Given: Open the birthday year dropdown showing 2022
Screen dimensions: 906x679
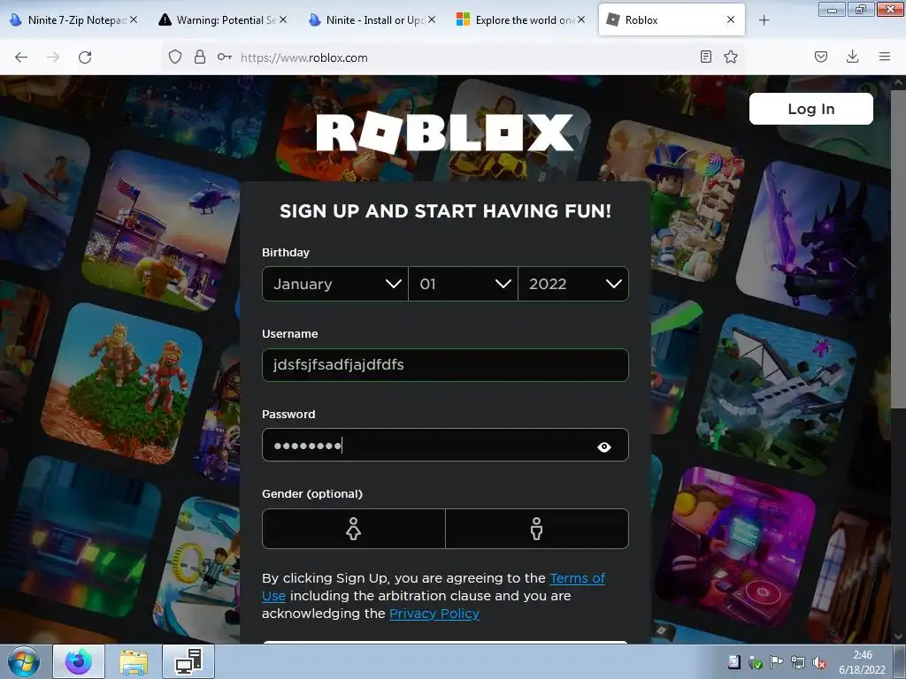Looking at the screenshot, I should point(573,284).
